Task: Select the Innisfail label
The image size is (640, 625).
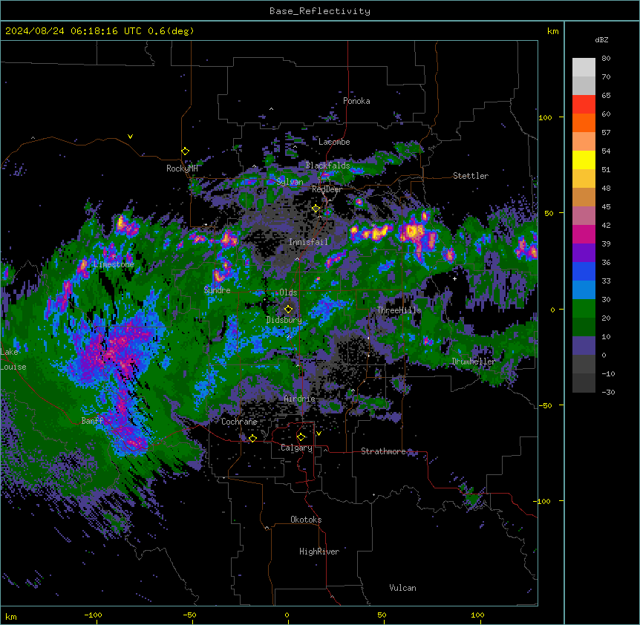Action: pyautogui.click(x=308, y=242)
